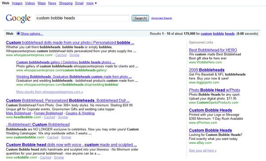
Task: Click Show options link
Action: click(x=32, y=34)
